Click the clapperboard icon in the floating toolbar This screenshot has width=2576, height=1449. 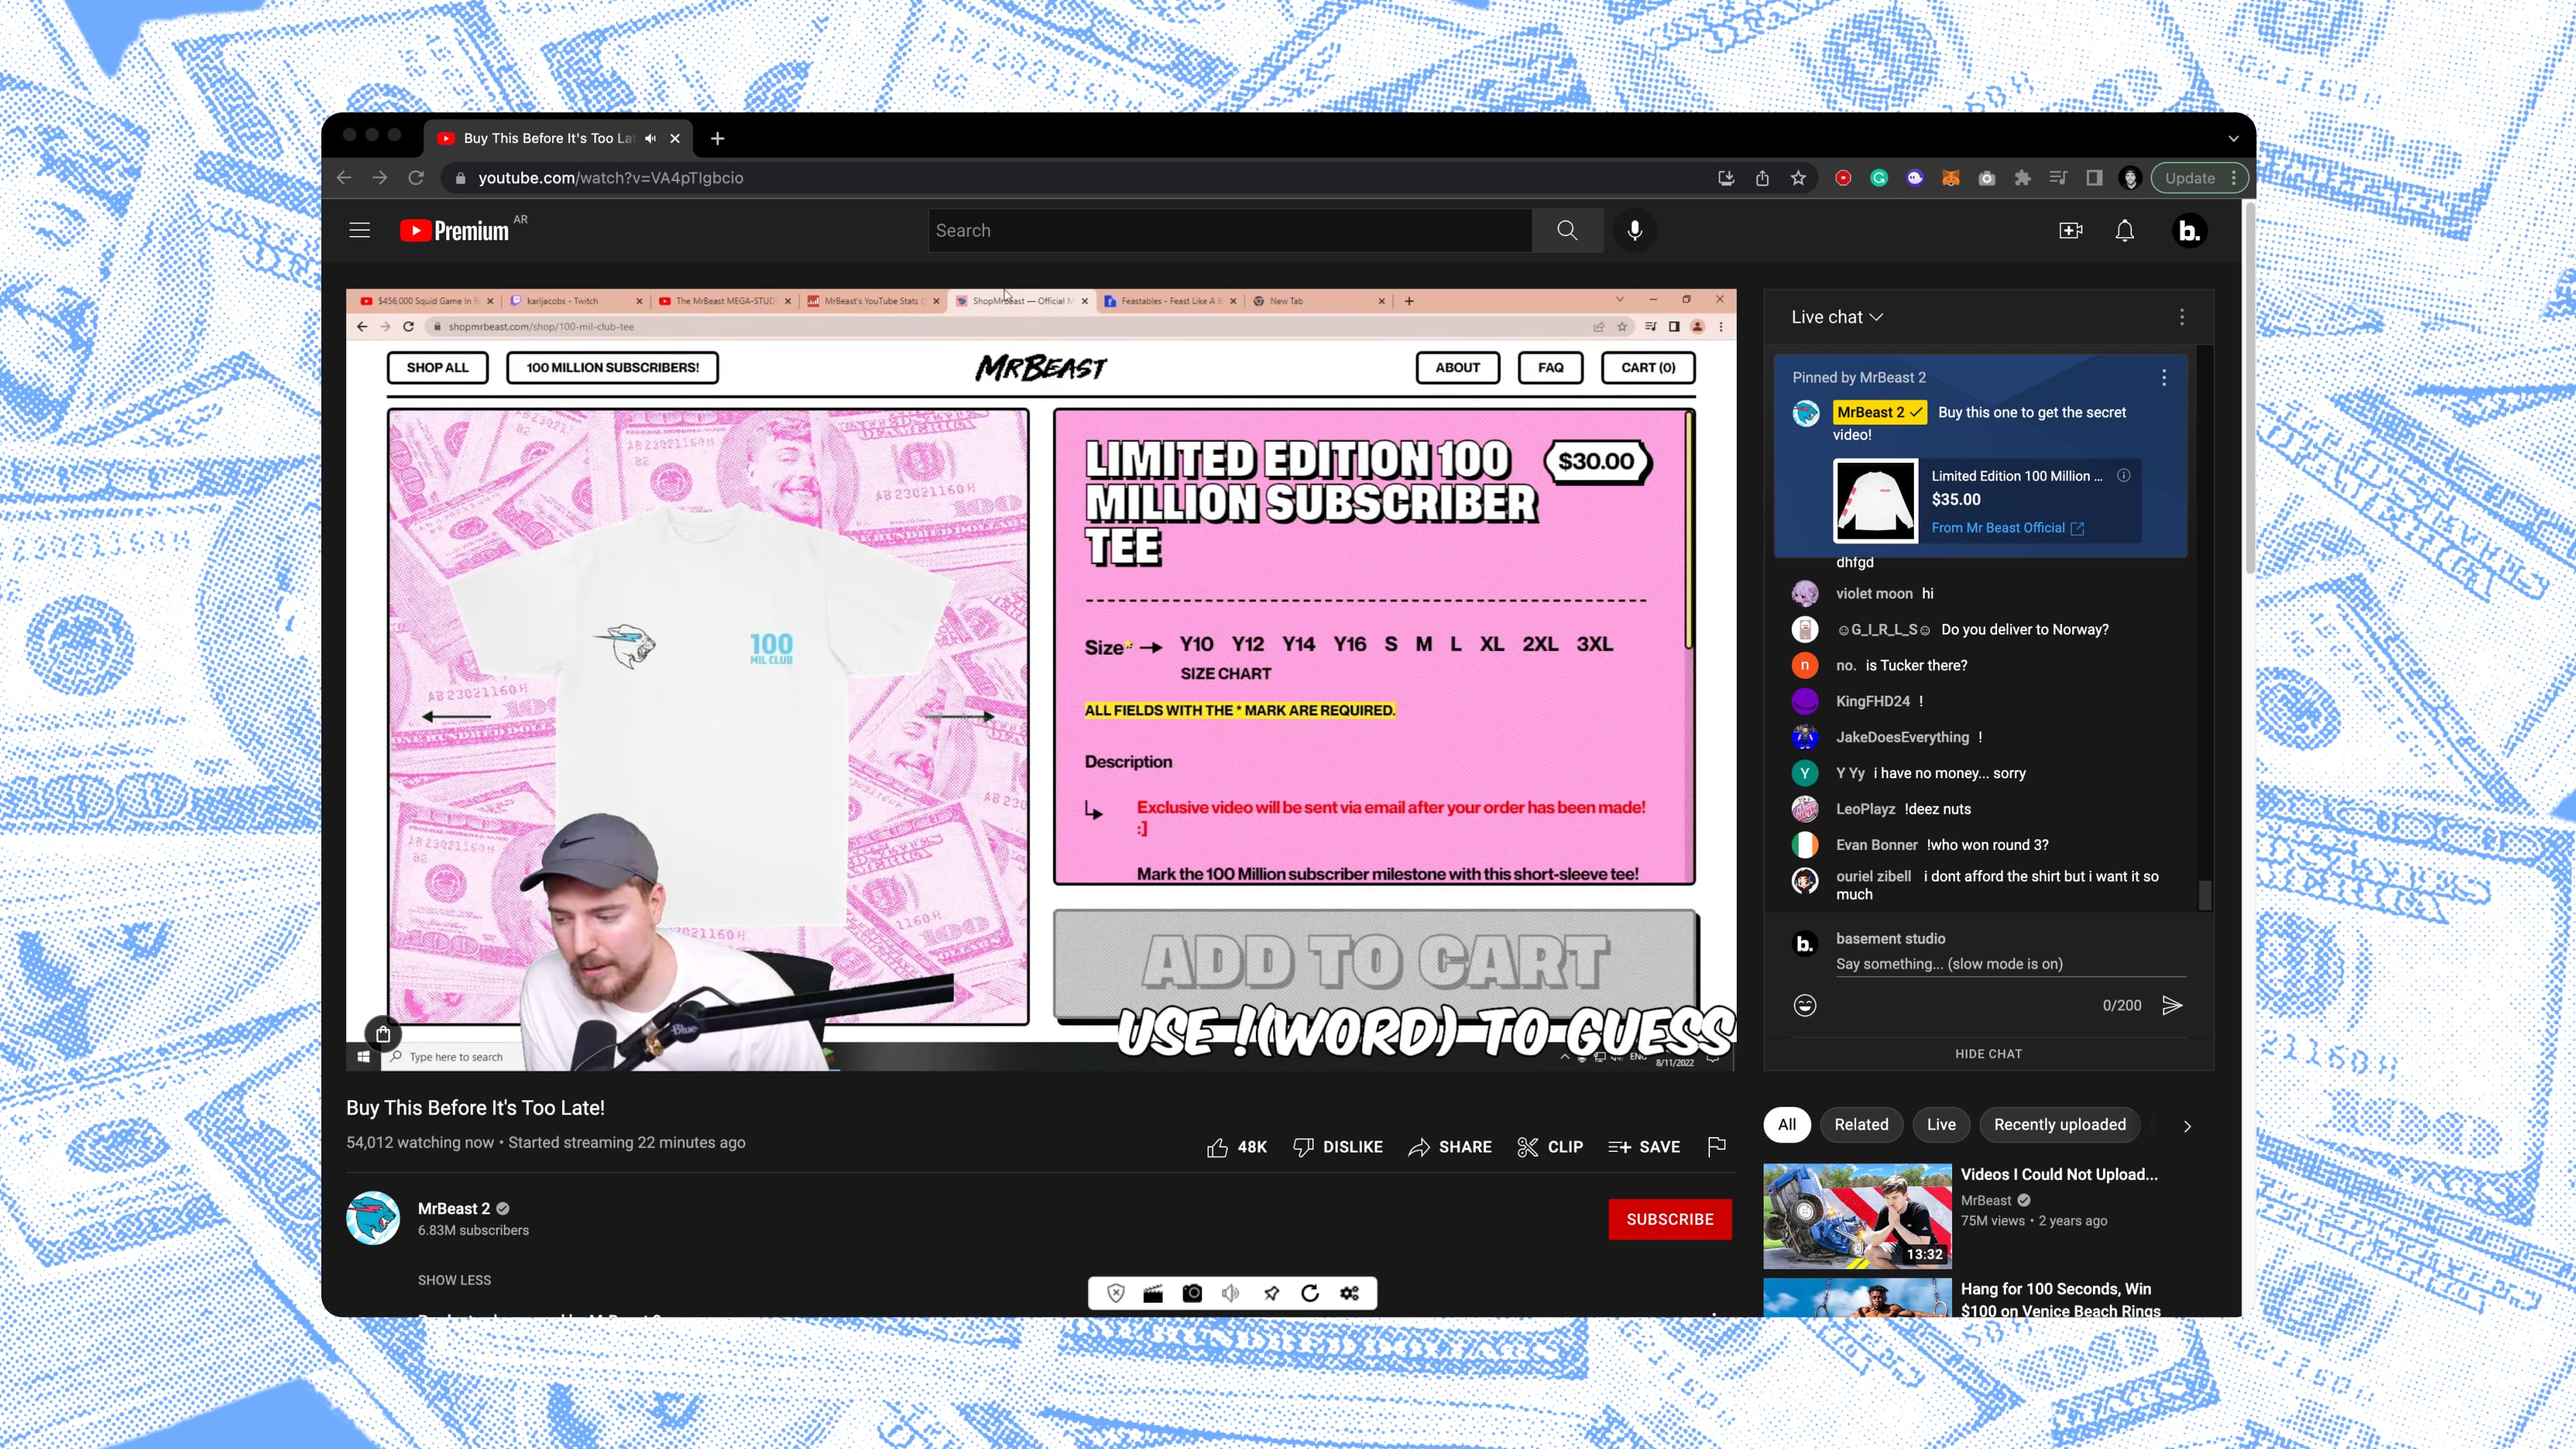pyautogui.click(x=1153, y=1293)
